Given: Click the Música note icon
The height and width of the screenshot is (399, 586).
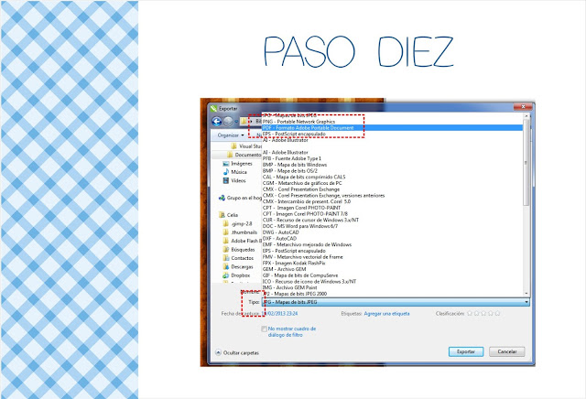Looking at the screenshot, I should click(226, 172).
